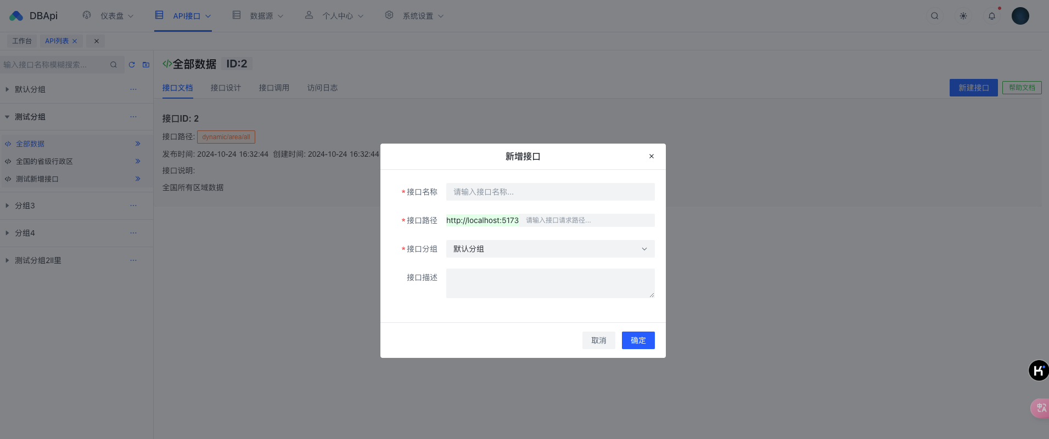Open more options for 分组4
The height and width of the screenshot is (439, 1049).
tap(133, 233)
